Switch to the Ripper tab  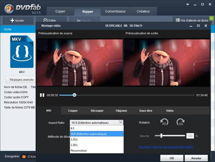pyautogui.click(x=88, y=12)
